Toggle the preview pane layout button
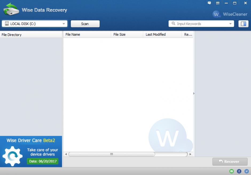 click(243, 24)
